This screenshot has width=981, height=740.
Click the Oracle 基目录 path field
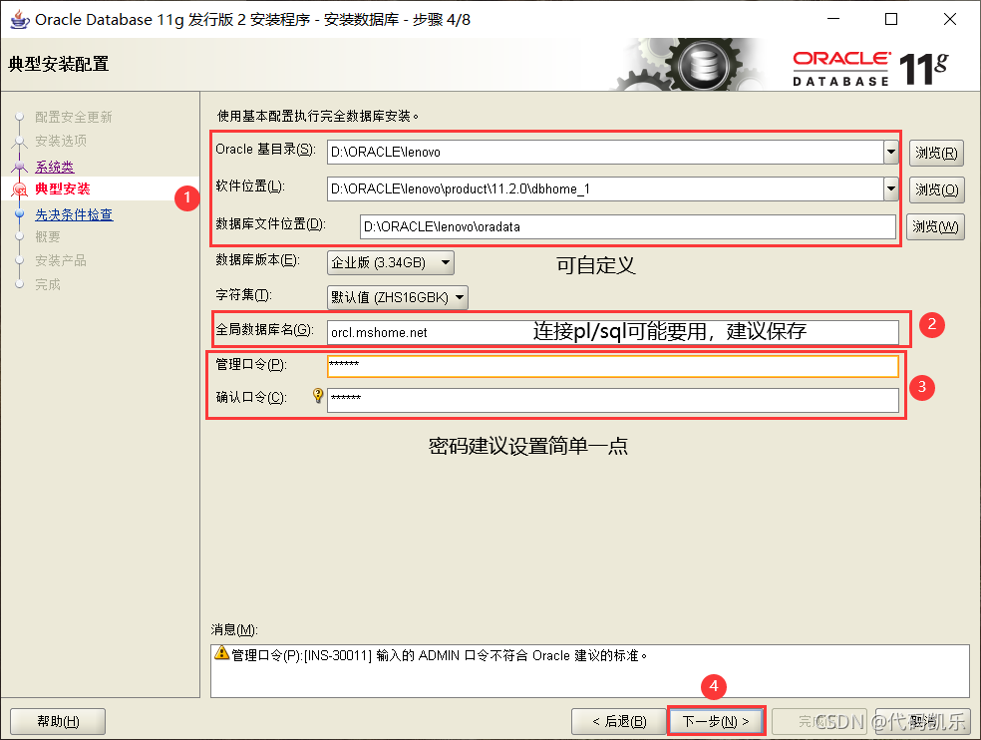[605, 152]
